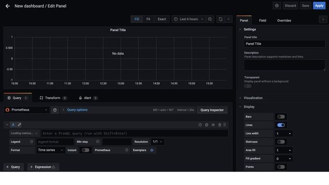Viewport: 329px width, 185px height.
Task: Click the Min step info icon
Action: point(98,142)
